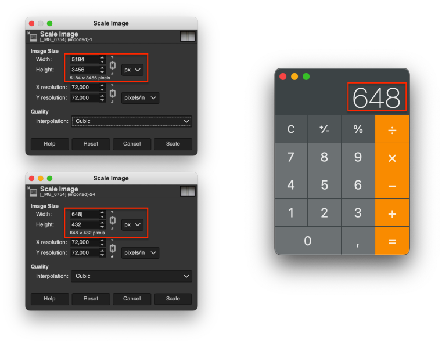
Task: Click calculator divide key
Action: [x=392, y=129]
